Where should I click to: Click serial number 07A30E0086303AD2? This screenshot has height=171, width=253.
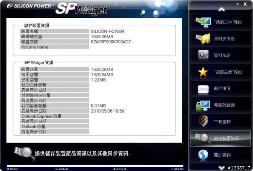(111, 42)
